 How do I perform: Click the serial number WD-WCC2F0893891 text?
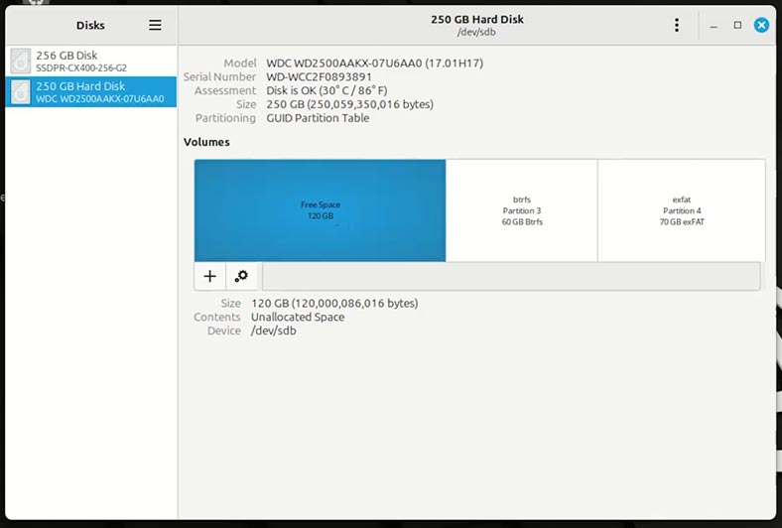pyautogui.click(x=320, y=76)
